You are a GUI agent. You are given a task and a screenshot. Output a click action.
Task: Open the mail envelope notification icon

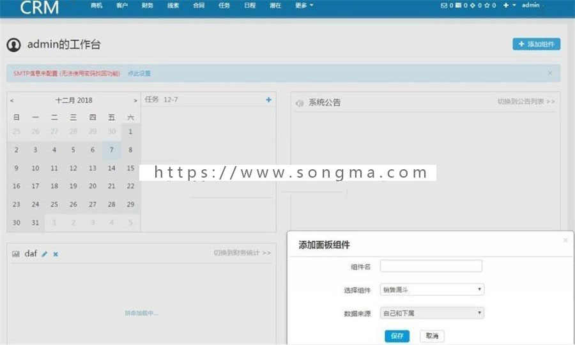(444, 5)
